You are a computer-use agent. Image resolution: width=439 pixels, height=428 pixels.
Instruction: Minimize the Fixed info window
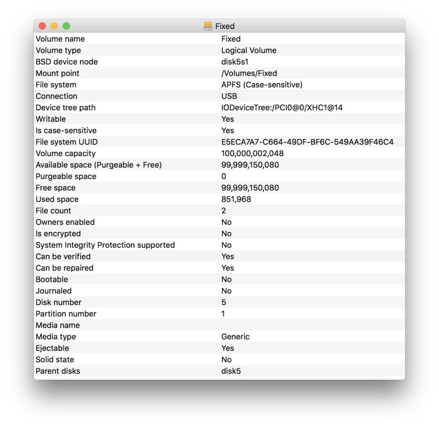54,26
